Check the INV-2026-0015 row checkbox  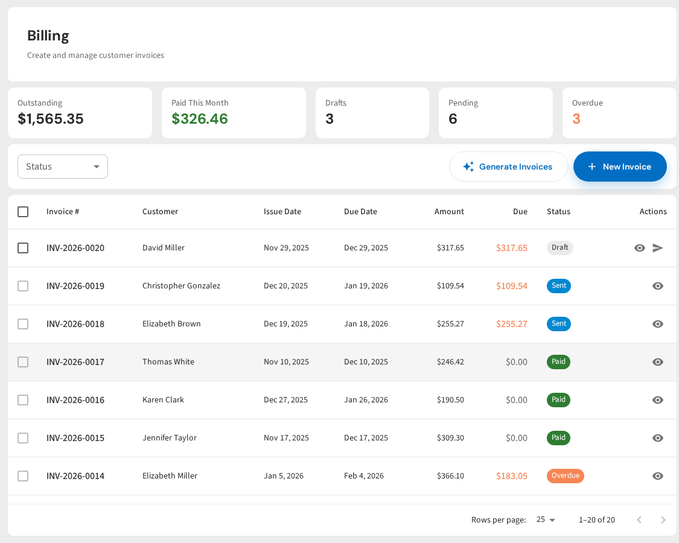[x=23, y=438]
